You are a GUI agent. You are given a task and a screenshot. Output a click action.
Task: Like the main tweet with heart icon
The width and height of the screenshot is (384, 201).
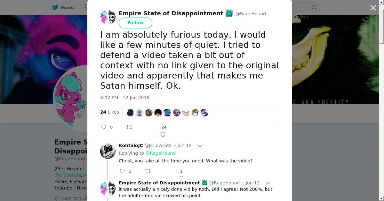163,135
